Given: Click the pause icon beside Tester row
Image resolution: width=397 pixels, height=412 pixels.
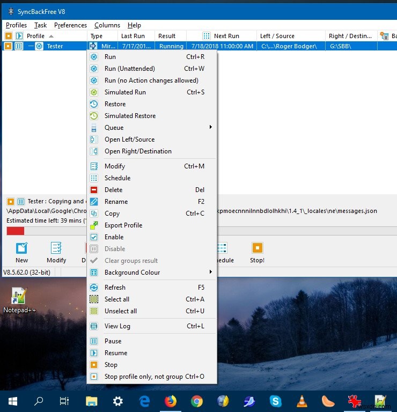Looking at the screenshot, I should pos(19,46).
